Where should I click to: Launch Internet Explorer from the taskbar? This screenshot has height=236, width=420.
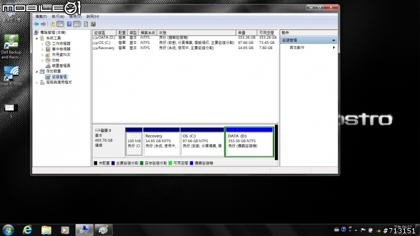pyautogui.click(x=27, y=230)
